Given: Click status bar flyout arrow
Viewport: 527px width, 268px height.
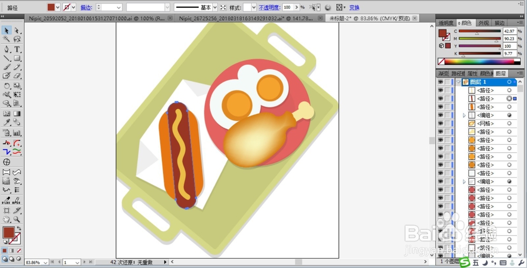Looking at the screenshot, I should coord(165,262).
